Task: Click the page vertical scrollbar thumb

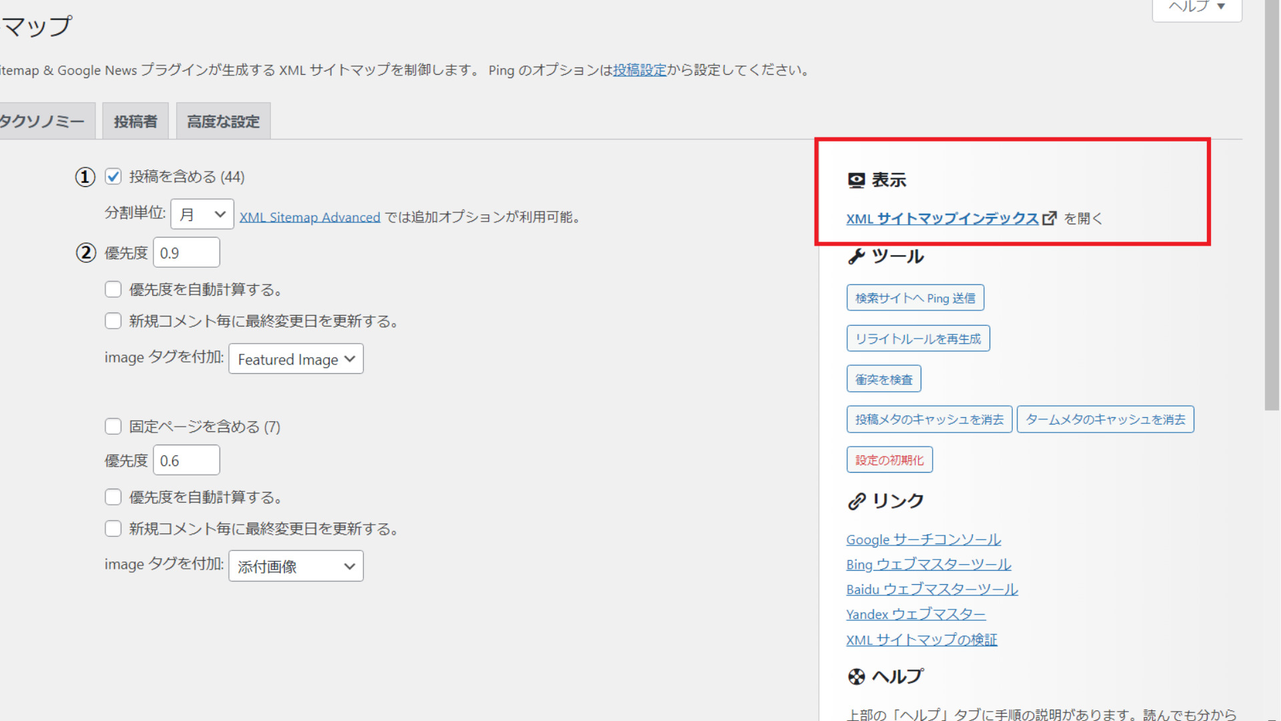Action: 1272,205
